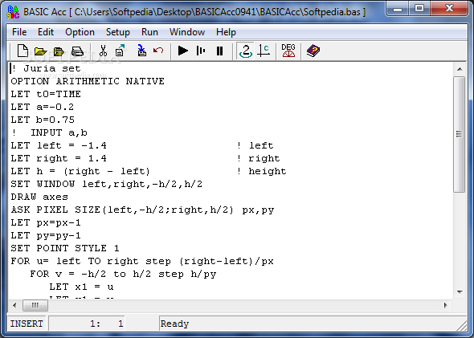This screenshot has width=474, height=338.
Task: Toggle DEG angle mode icon
Action: tap(288, 51)
